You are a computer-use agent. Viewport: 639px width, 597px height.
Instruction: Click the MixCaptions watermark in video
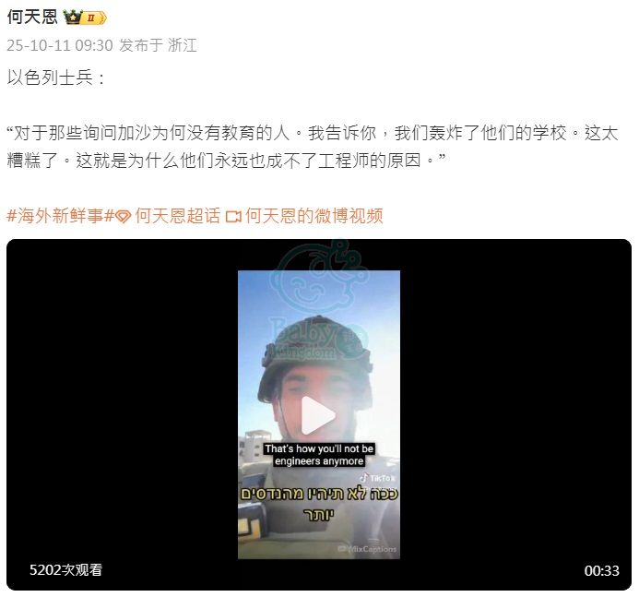[368, 549]
